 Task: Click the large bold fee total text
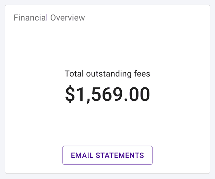click(107, 94)
